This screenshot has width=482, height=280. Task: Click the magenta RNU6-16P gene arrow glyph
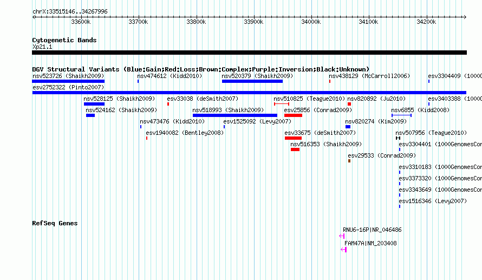pos(342,236)
